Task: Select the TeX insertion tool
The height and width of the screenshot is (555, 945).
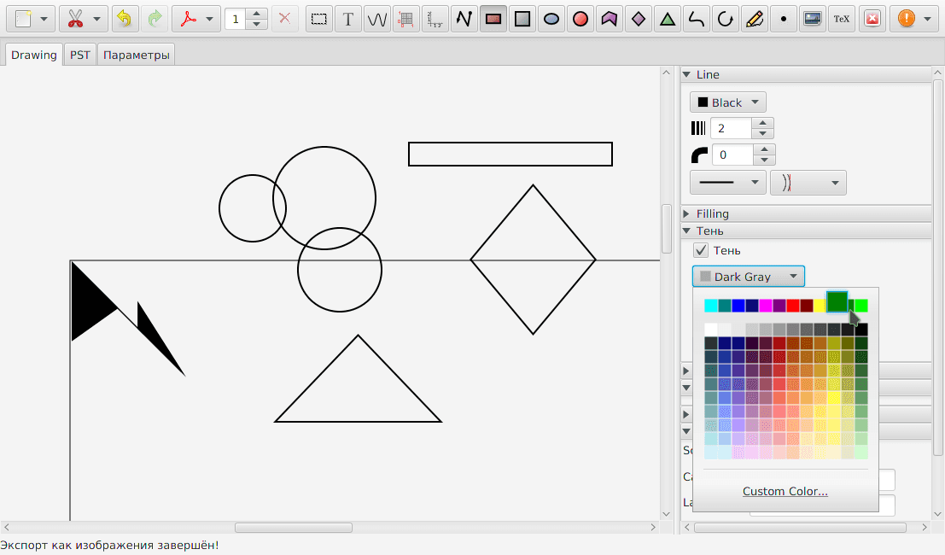Action: (x=842, y=20)
